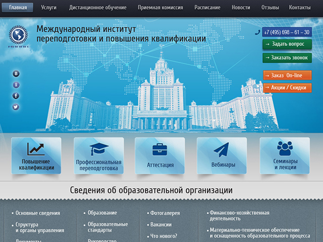Open the Расписание menu item

(207, 8)
